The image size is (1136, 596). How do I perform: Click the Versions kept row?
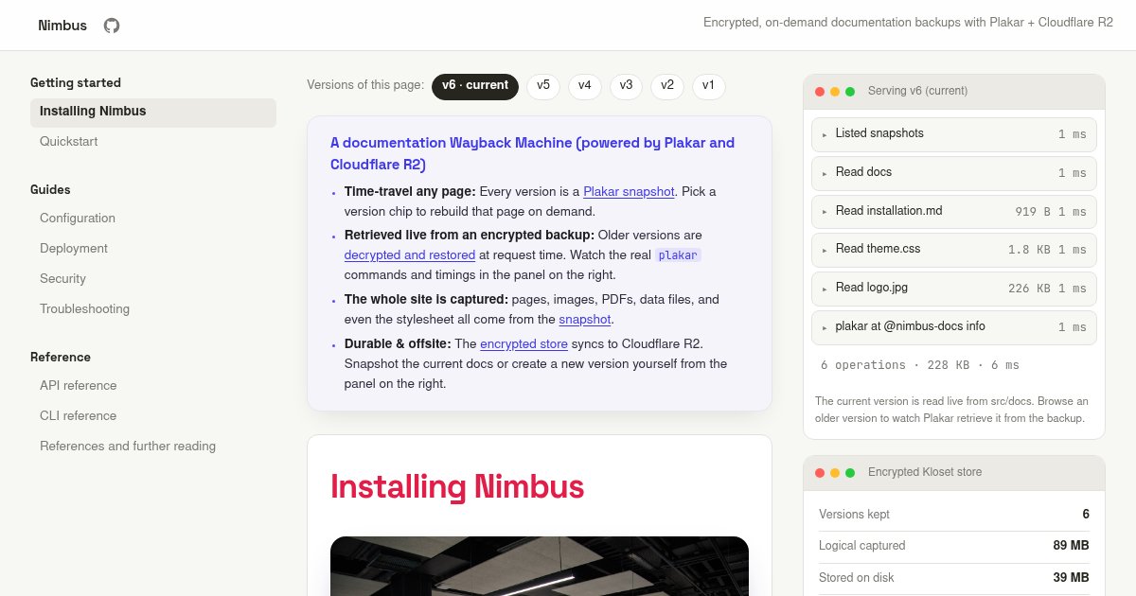(954, 515)
